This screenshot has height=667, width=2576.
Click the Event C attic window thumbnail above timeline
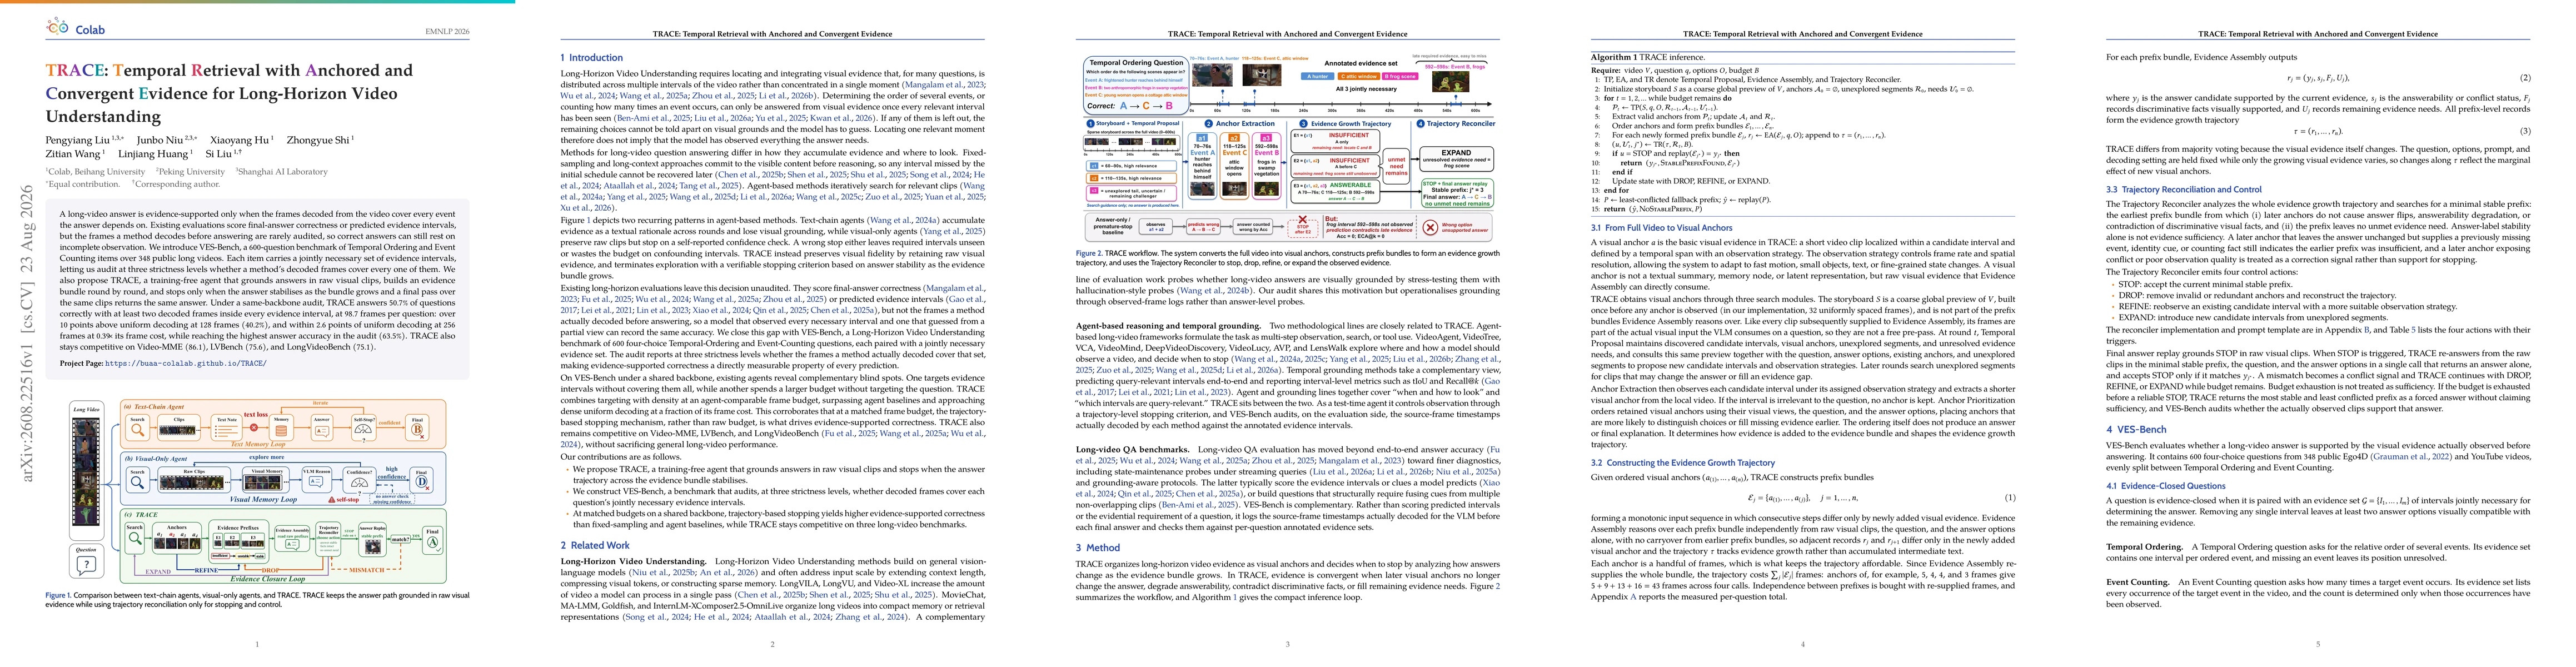[x=1262, y=75]
